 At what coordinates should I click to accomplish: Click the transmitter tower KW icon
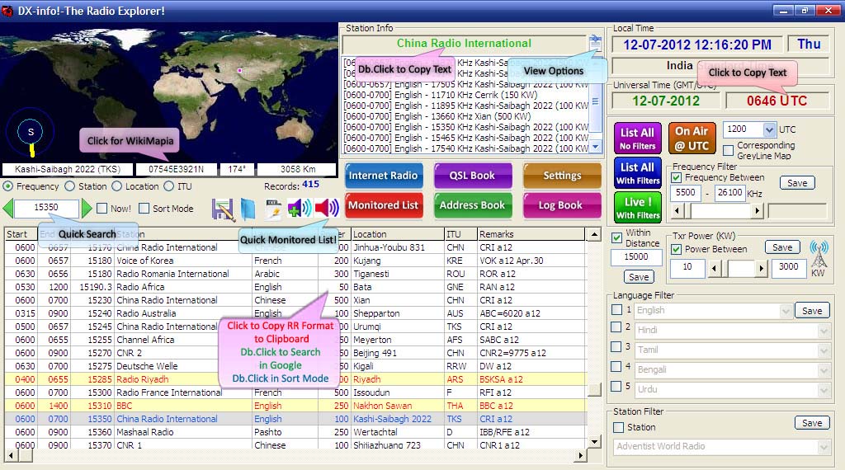(819, 255)
